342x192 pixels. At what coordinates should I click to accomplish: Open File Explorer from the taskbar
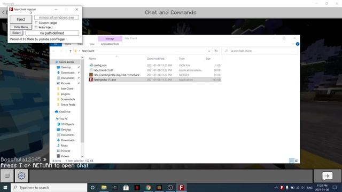point(104,187)
